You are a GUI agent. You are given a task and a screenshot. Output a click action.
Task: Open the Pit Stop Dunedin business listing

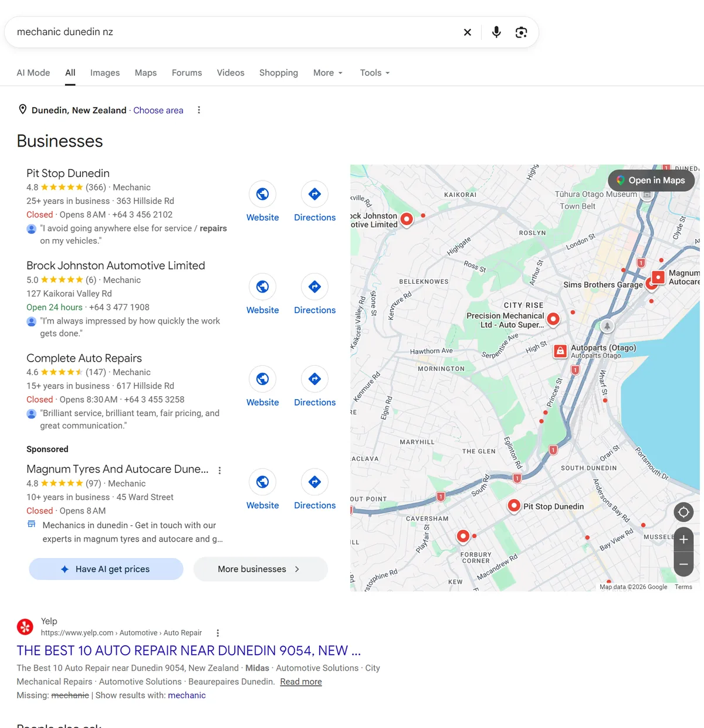68,173
